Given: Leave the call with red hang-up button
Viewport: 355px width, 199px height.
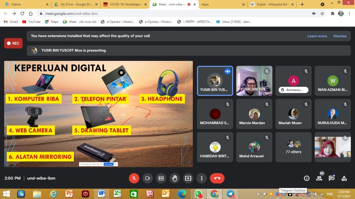Looking at the screenshot, I should pos(217,178).
